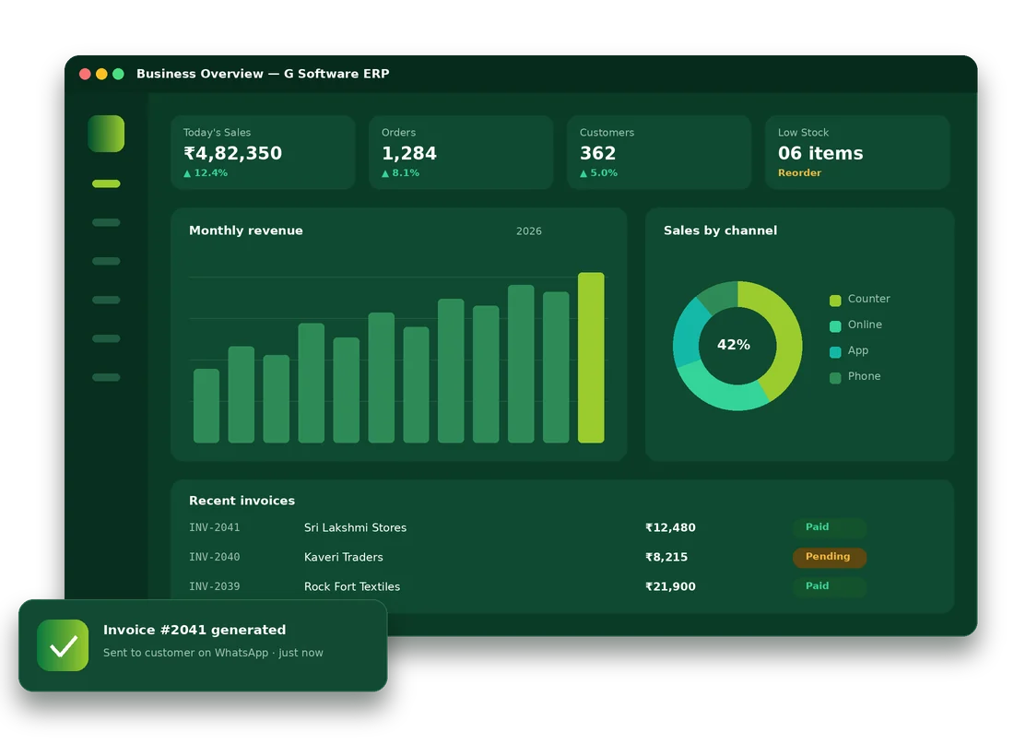Click the Phone legend color swatch

(x=835, y=378)
